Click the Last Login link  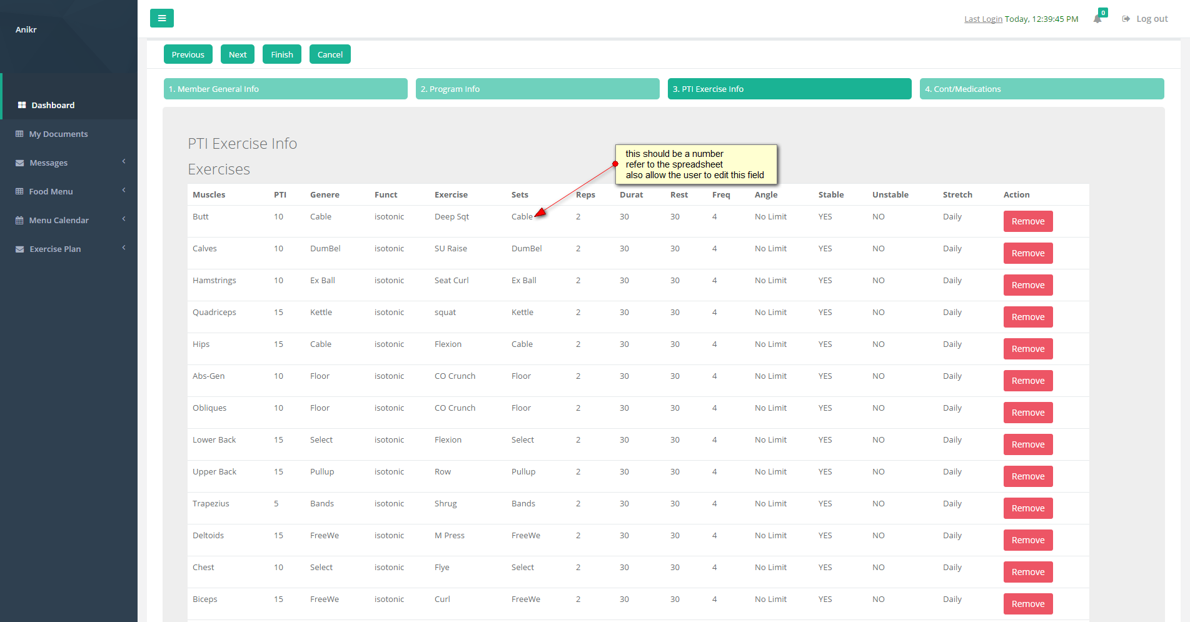983,19
